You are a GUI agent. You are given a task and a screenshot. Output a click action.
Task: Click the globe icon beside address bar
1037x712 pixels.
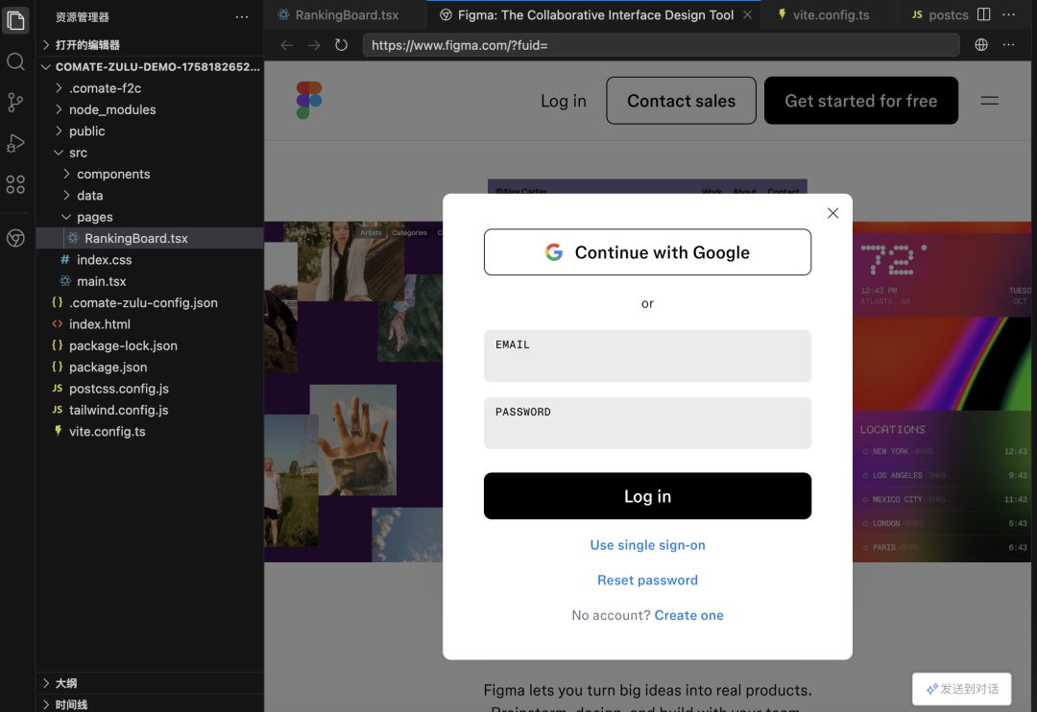coord(981,45)
